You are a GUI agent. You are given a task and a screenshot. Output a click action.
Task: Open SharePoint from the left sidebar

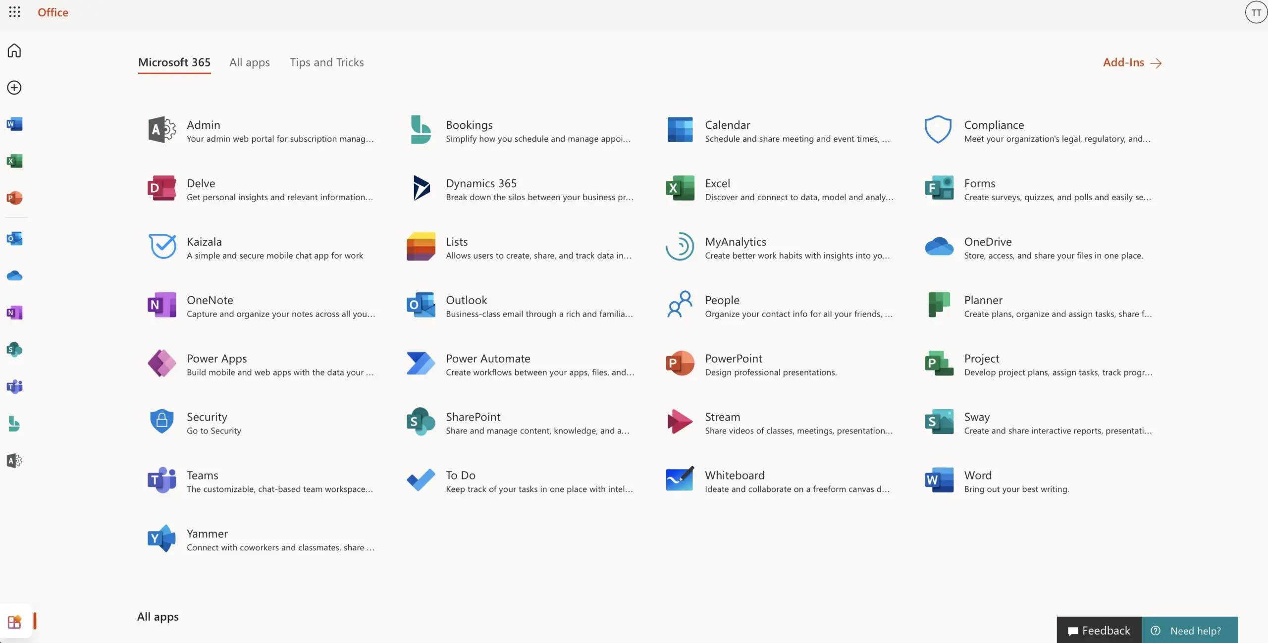pos(14,350)
